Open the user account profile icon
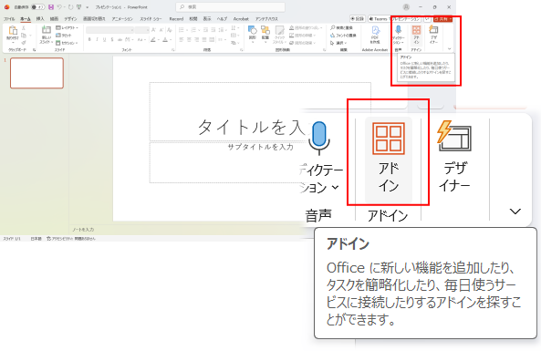 406,7
